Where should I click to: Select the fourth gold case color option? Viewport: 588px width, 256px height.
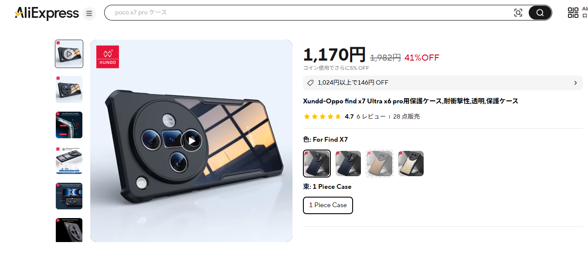tap(411, 164)
